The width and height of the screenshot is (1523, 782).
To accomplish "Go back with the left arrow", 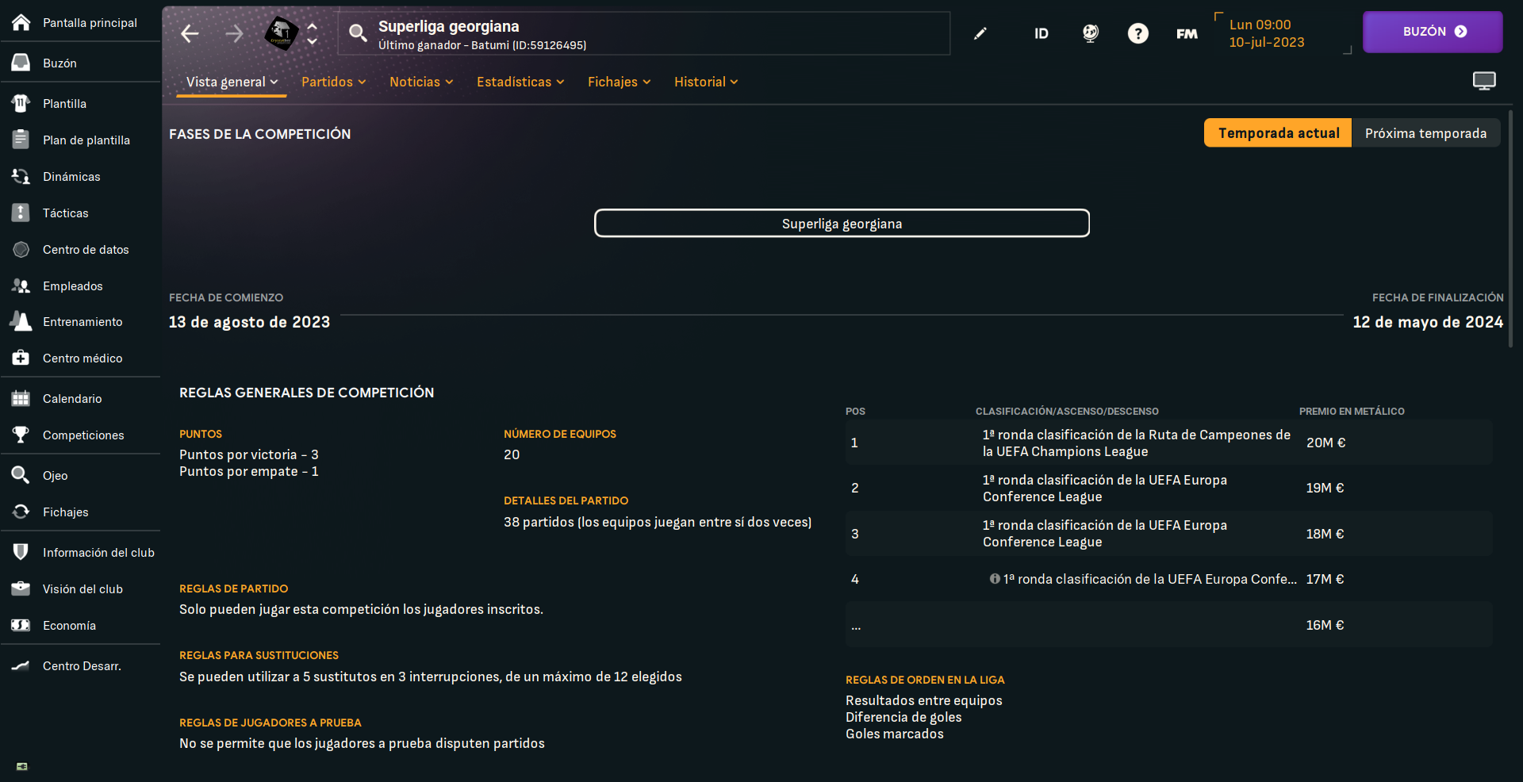I will click(x=190, y=33).
